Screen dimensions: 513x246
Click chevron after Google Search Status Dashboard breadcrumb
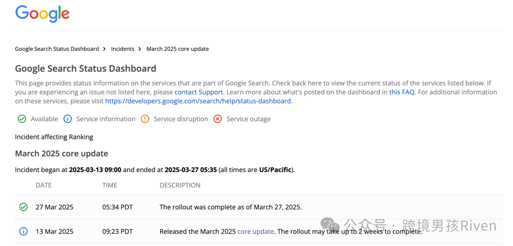pos(104,49)
